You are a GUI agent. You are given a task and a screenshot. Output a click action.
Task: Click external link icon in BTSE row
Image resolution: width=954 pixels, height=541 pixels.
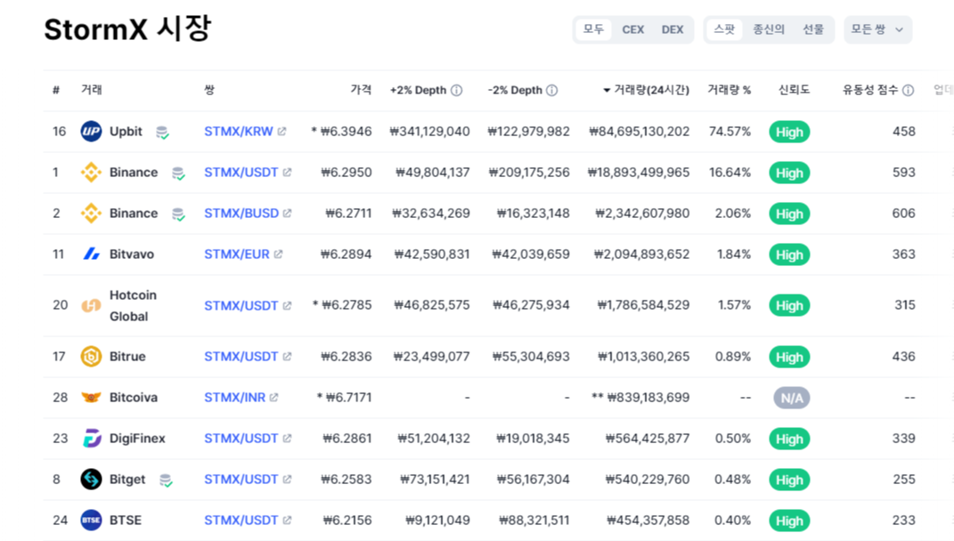[x=287, y=521]
